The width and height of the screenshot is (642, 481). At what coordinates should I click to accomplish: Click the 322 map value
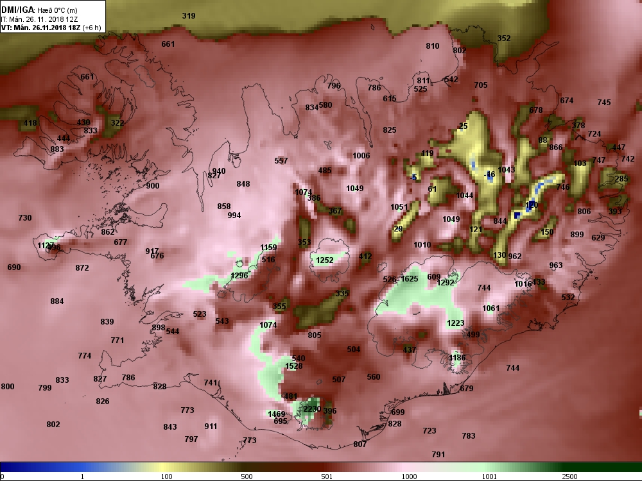point(117,122)
